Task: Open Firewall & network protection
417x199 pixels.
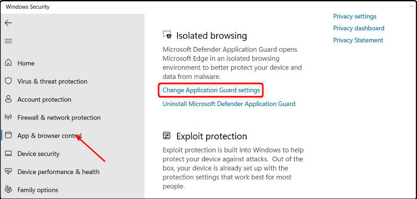Action: [59, 117]
